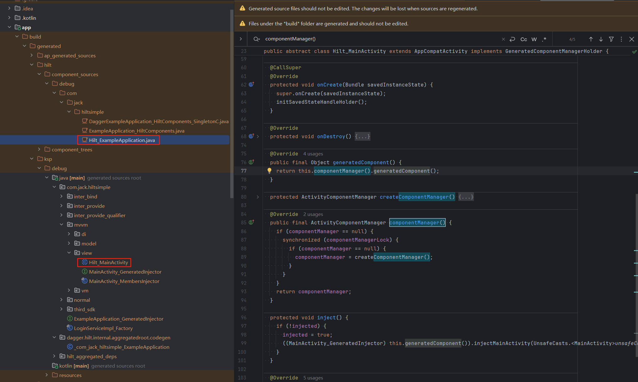Insert a new line in the search field
Image resolution: width=638 pixels, height=382 pixels.
(x=512, y=39)
